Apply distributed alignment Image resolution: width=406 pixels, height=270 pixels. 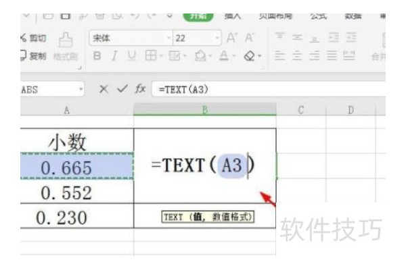click(348, 55)
